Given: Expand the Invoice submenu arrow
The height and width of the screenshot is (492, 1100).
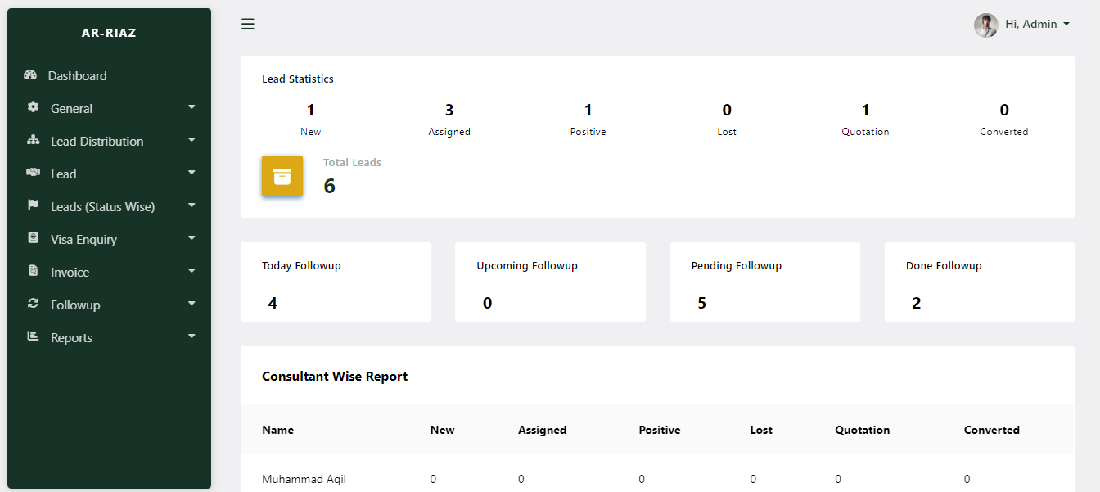Looking at the screenshot, I should [192, 271].
